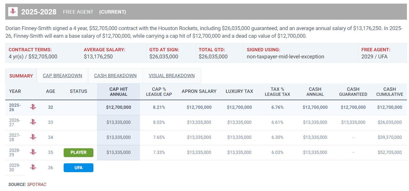Click the Rockets logo in the contract header
The height and width of the screenshot is (191, 409).
(x=13, y=11)
